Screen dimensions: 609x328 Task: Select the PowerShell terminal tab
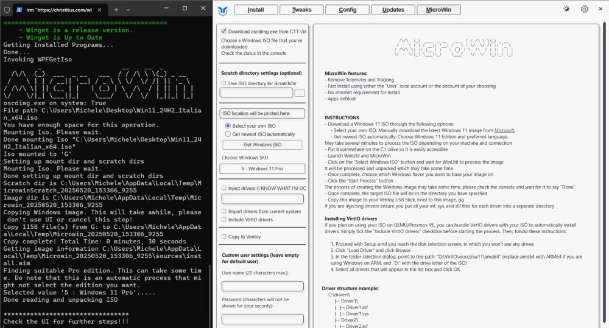pos(59,10)
